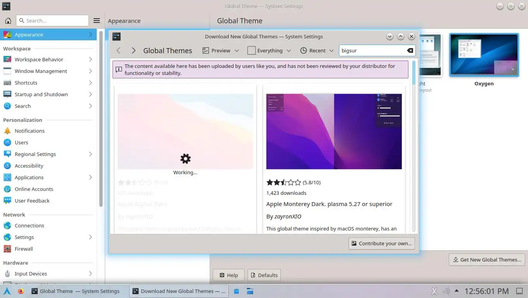528x298 pixels.
Task: Click the Firewall brick icon
Action: click(7, 249)
